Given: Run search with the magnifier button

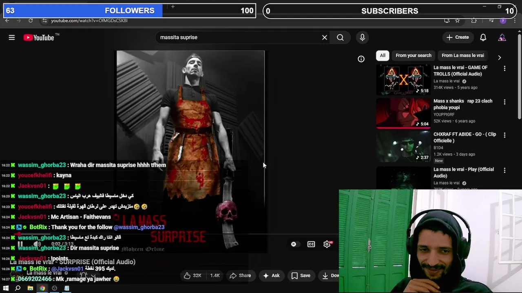Looking at the screenshot, I should (x=340, y=37).
